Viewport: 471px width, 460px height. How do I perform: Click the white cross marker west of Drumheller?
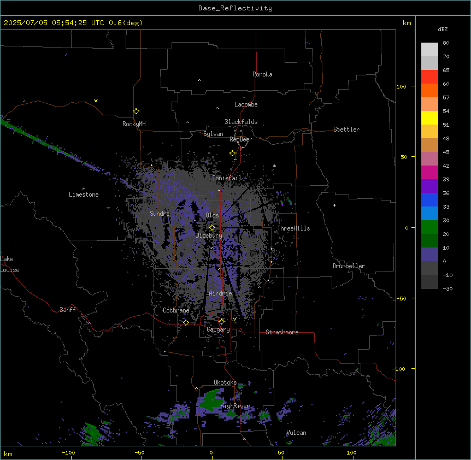[x=334, y=205]
